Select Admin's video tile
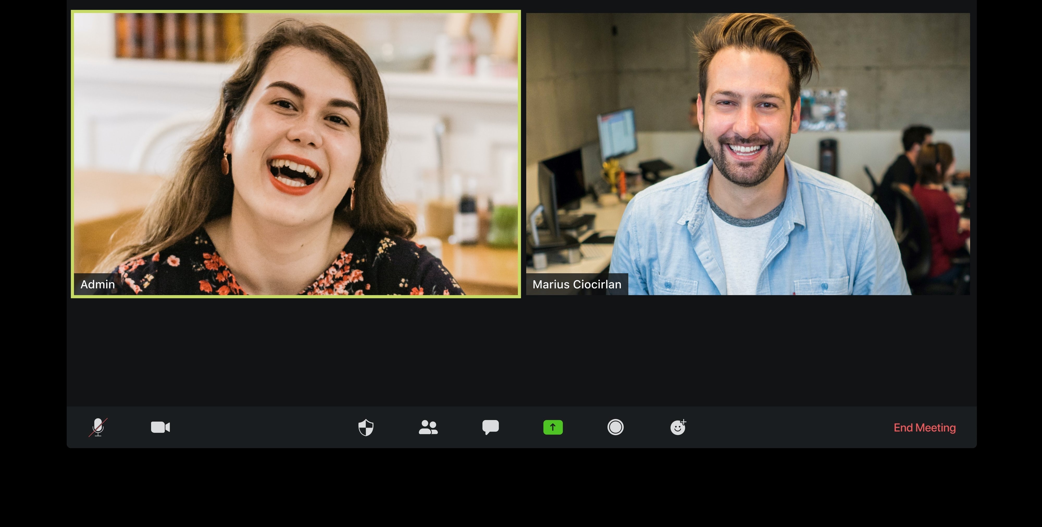 pos(295,154)
